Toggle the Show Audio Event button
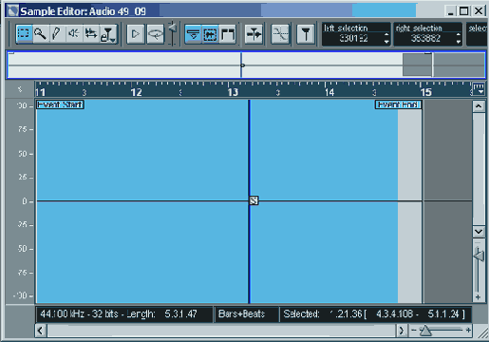489x342 pixels. click(x=210, y=34)
